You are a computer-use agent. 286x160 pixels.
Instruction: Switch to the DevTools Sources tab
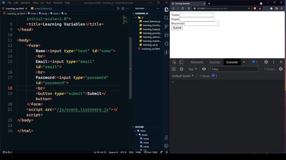214,62
